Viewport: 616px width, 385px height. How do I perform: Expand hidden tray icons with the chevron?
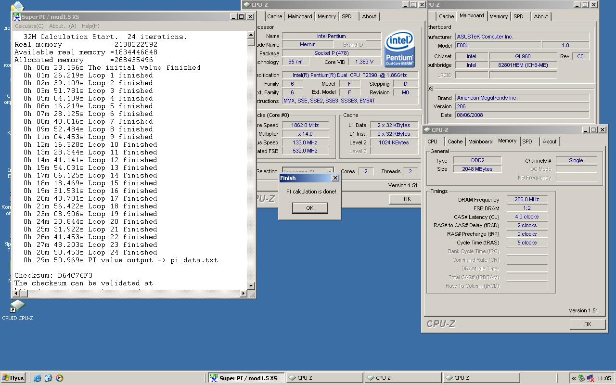tap(574, 378)
